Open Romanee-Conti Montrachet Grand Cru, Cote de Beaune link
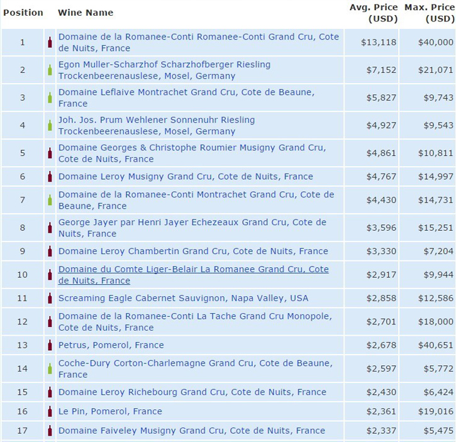 (196, 200)
